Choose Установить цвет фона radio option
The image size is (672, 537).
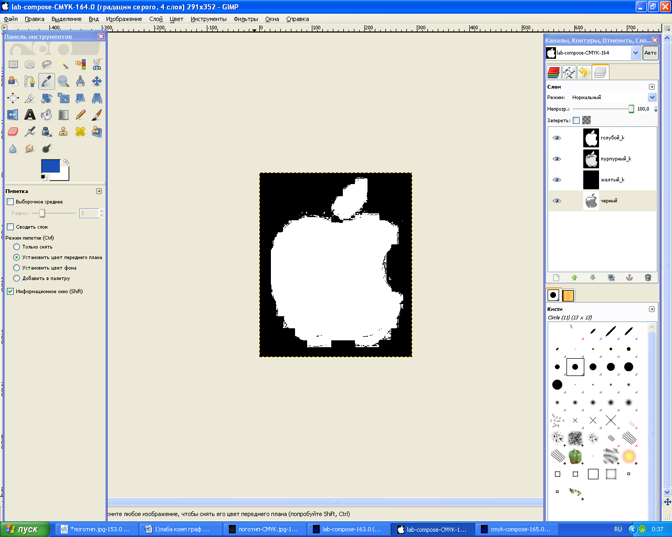tap(16, 267)
